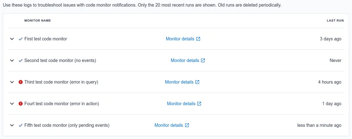352x139 pixels.
Task: Expand the First test code monitor row
Action: (x=12, y=39)
